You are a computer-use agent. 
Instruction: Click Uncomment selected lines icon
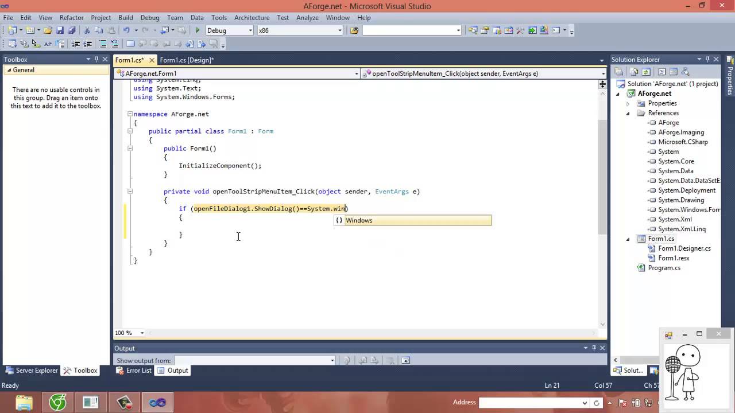tap(114, 44)
